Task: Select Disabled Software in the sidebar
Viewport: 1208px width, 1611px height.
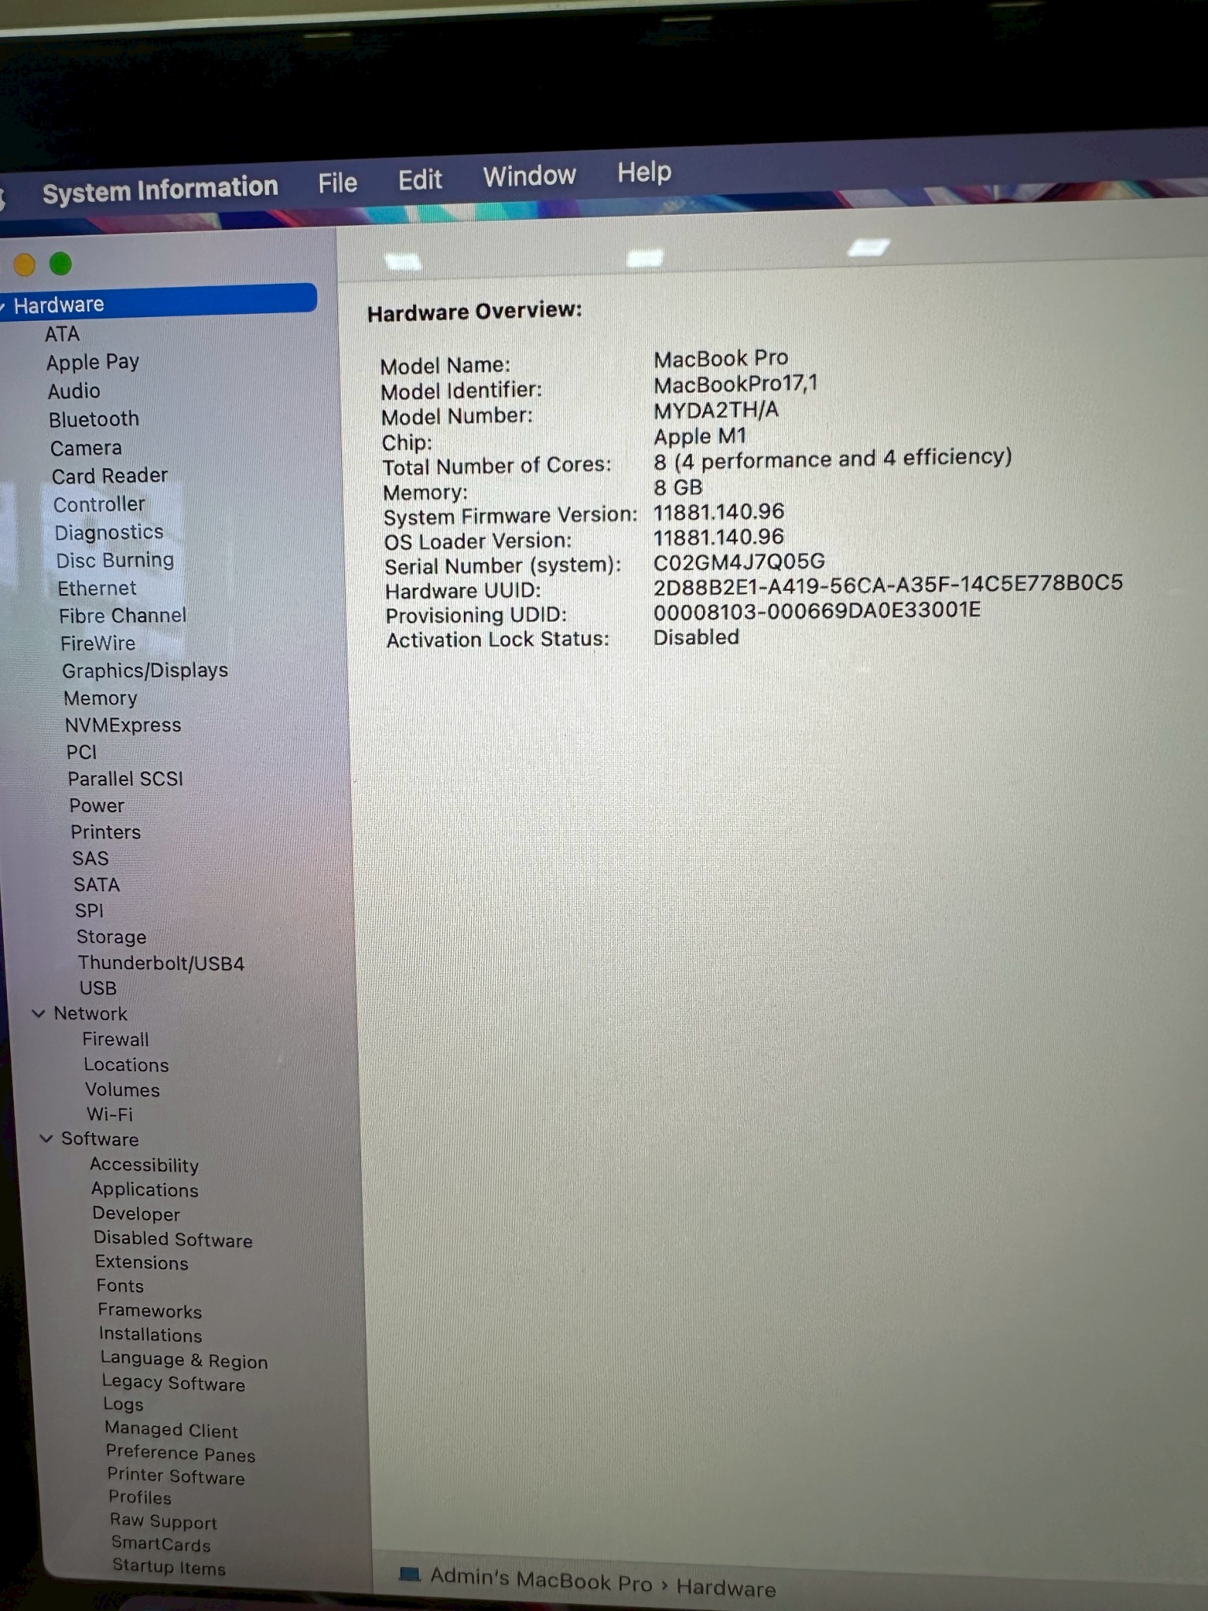Action: pos(173,1239)
